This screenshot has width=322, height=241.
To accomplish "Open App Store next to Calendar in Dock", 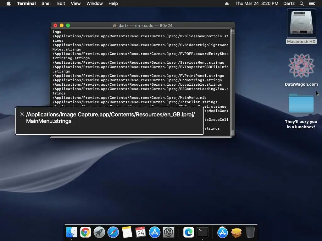I will 154,232.
